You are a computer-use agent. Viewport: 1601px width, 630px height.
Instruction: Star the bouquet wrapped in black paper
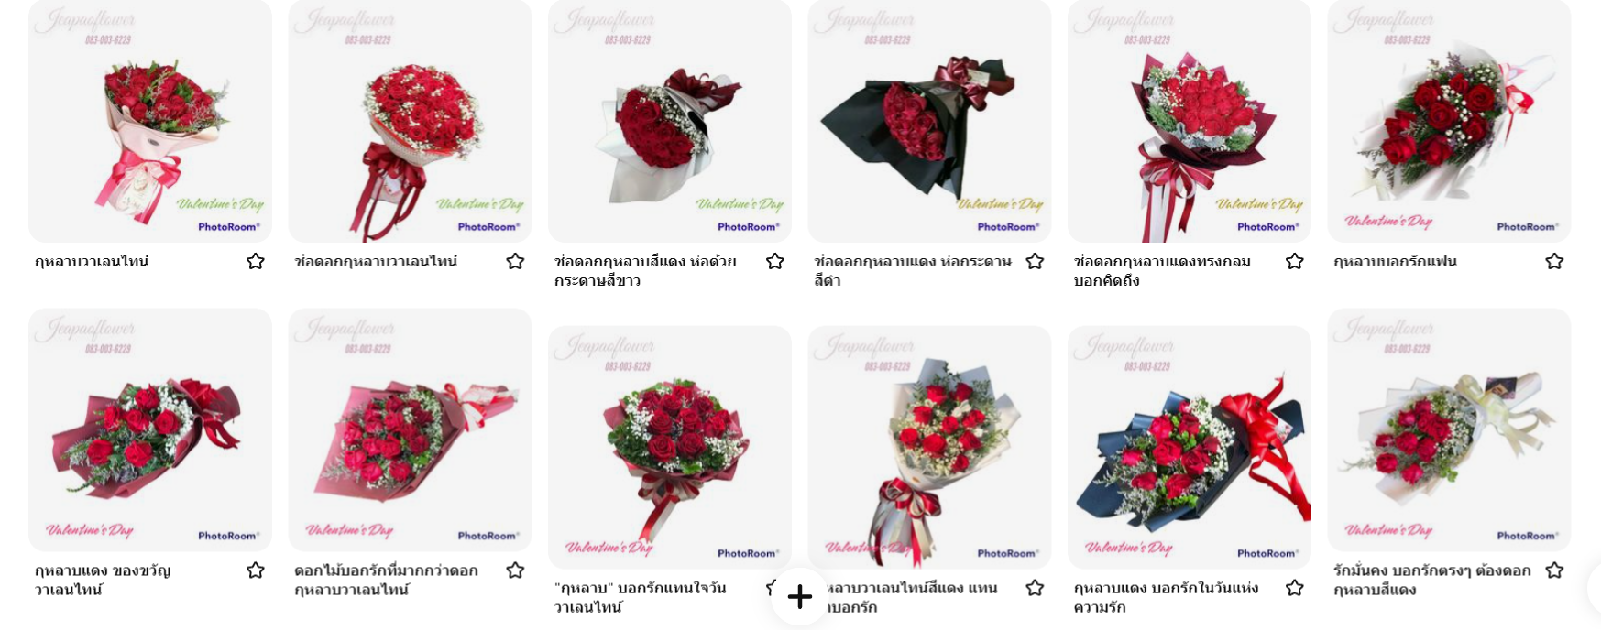tap(1035, 262)
